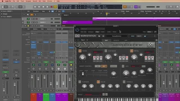Toggle the Inspector button in the control bar

(x=6, y=7)
